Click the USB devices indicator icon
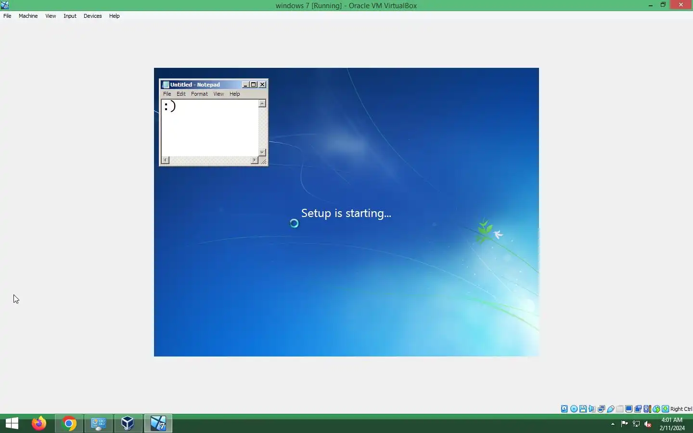 point(611,409)
